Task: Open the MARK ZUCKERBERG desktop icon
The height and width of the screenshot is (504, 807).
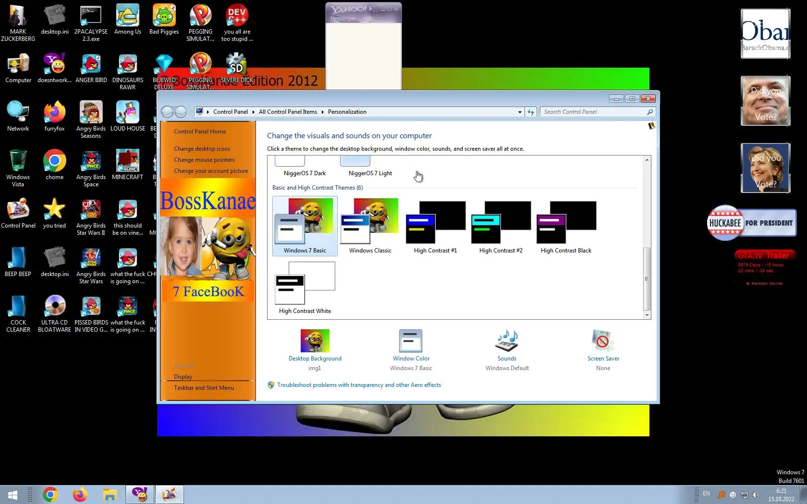Action: point(18,23)
